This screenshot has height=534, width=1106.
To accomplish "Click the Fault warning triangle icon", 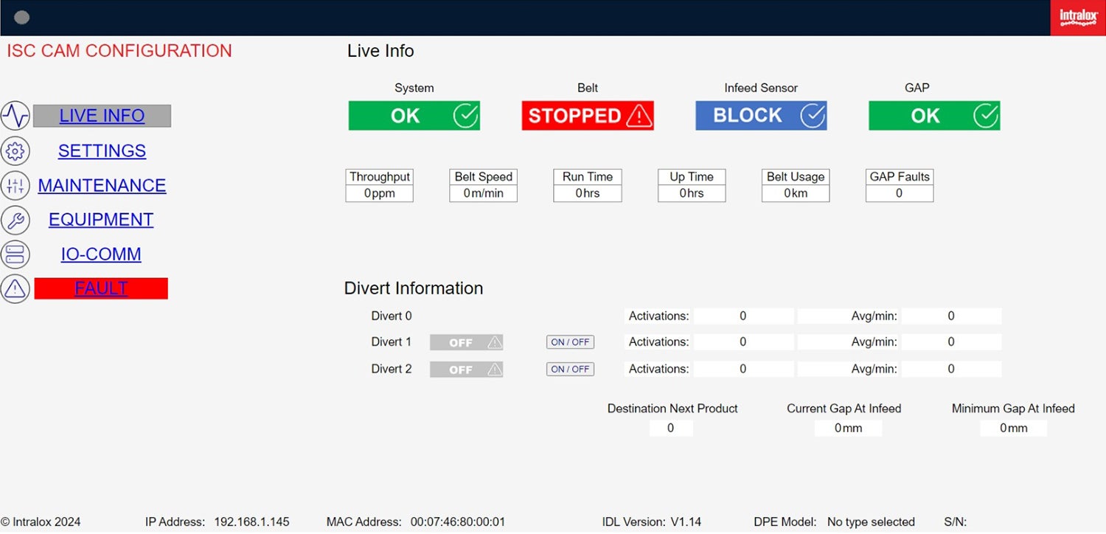I will (x=15, y=288).
